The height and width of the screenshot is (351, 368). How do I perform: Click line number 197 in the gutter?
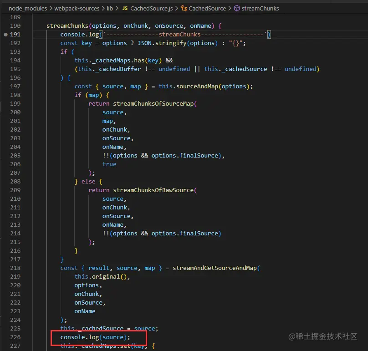[15, 86]
